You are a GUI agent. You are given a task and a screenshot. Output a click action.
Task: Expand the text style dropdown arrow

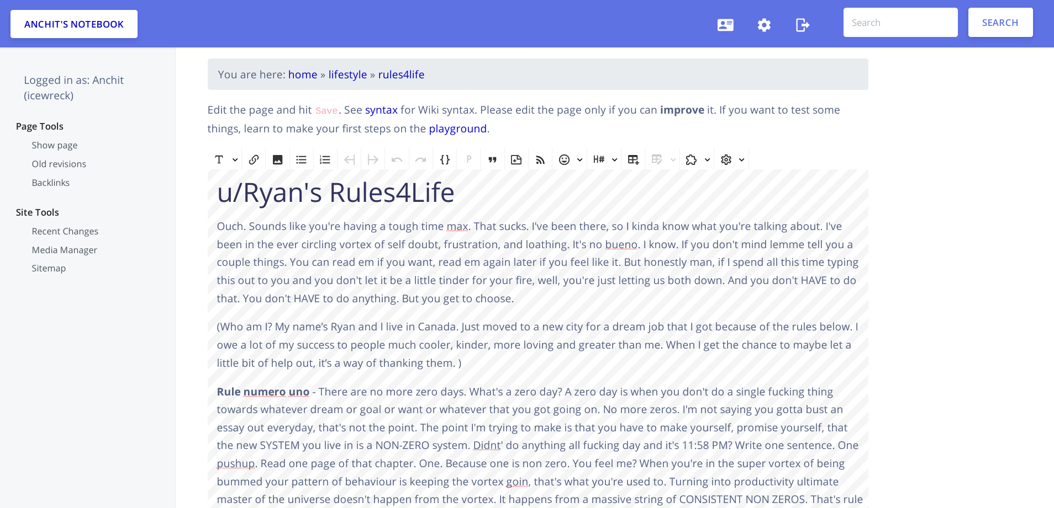[x=235, y=159]
